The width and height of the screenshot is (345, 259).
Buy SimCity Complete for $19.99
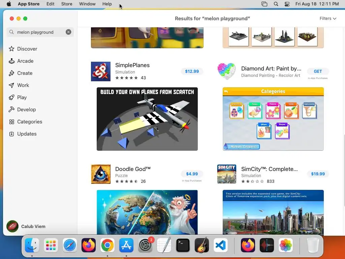click(318, 174)
